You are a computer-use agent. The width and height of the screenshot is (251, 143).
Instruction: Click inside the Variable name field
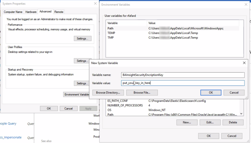click(x=183, y=75)
